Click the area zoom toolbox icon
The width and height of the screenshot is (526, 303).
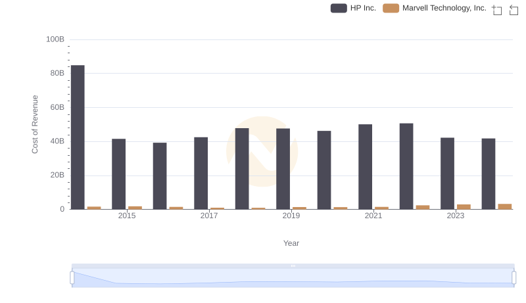tap(497, 10)
